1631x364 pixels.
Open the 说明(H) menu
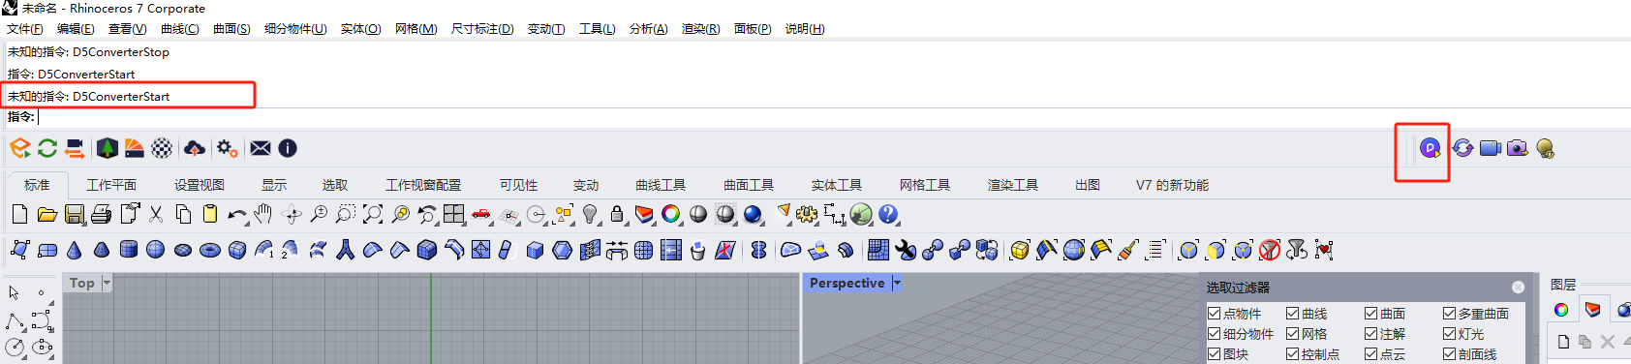(805, 29)
